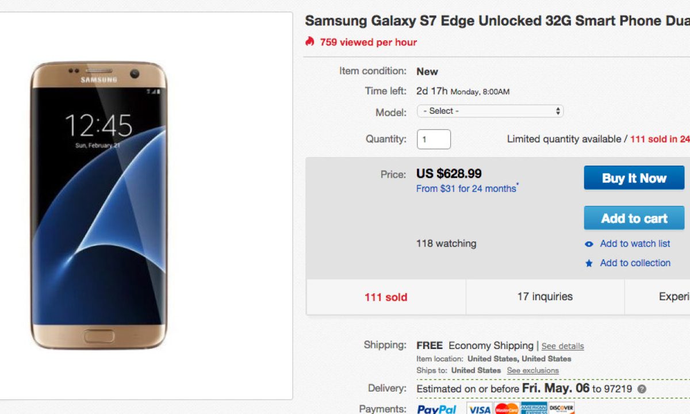The image size is (690, 414).
Task: Open the From $31 for 24 months link
Action: pos(466,189)
